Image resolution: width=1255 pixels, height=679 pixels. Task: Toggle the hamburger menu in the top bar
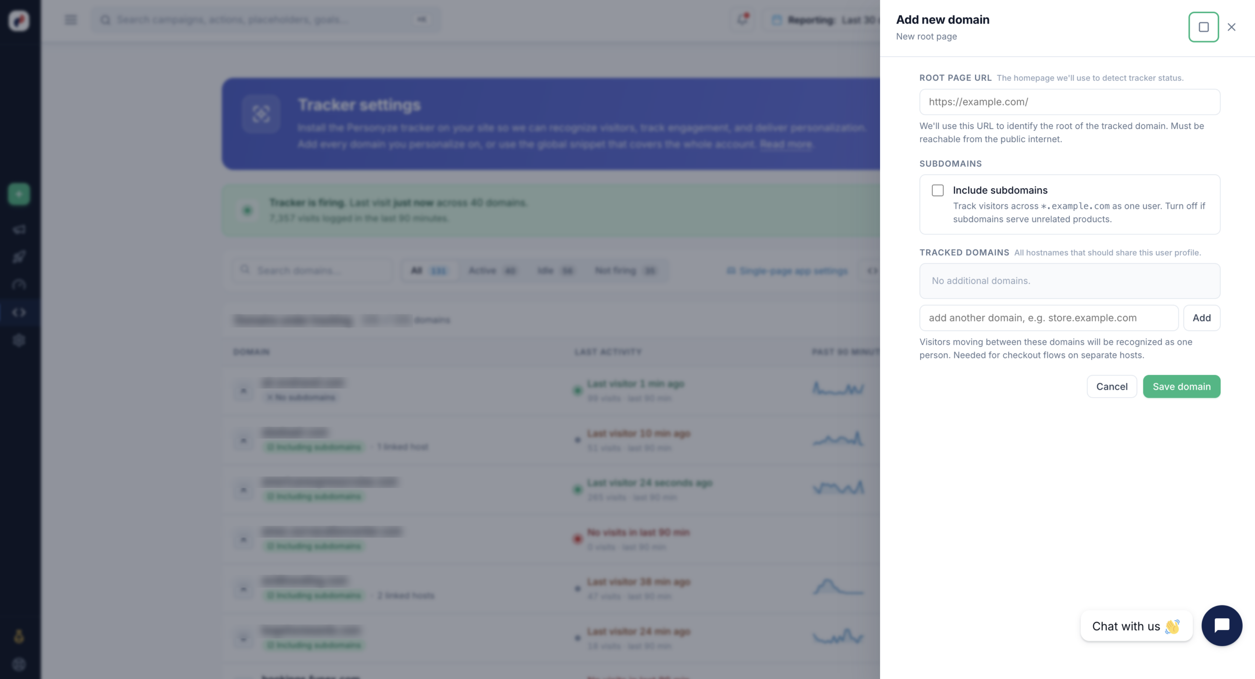tap(71, 20)
